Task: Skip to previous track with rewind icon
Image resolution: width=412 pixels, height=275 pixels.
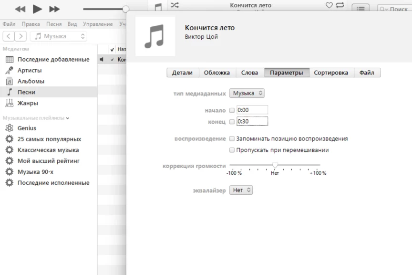Action: coord(20,9)
